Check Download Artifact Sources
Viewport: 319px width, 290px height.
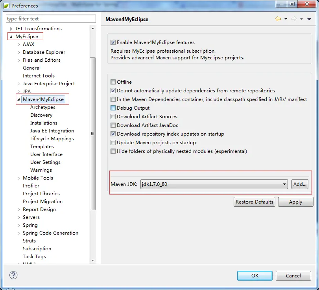click(113, 116)
